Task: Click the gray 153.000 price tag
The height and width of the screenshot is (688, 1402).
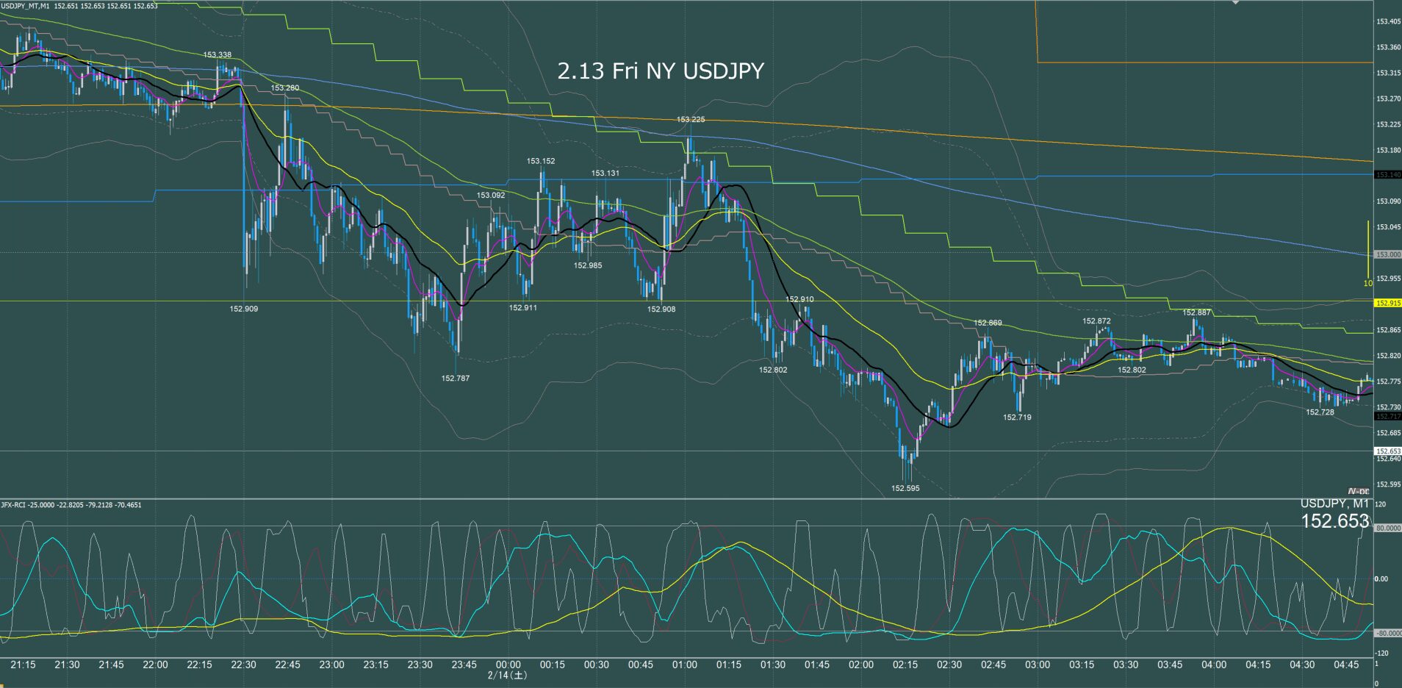Action: click(1387, 254)
